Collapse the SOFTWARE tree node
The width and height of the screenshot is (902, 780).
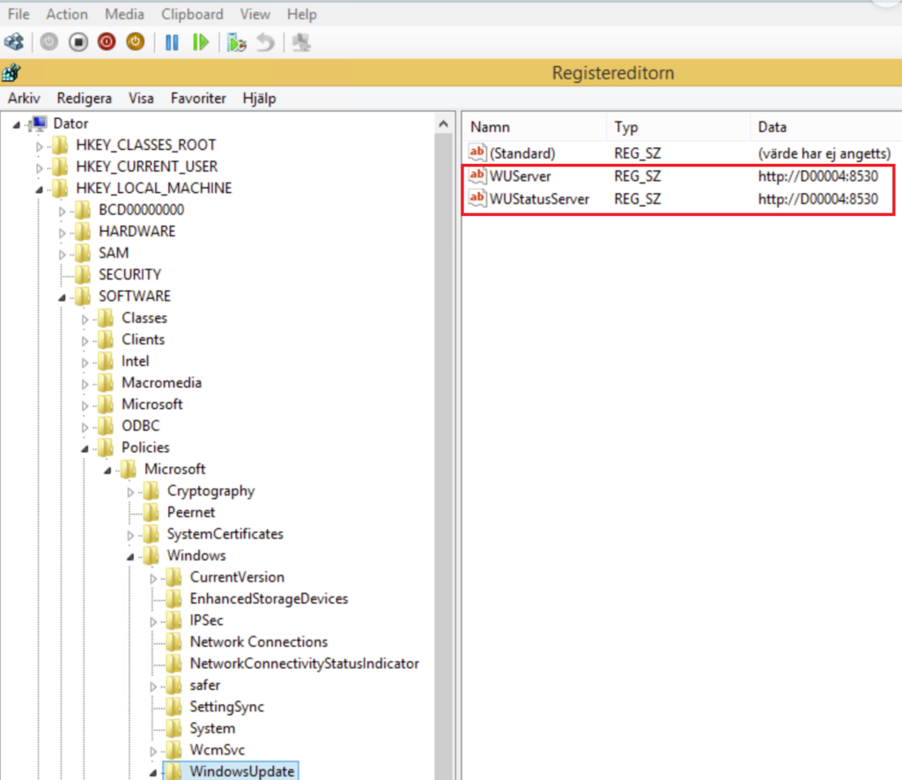(x=63, y=297)
